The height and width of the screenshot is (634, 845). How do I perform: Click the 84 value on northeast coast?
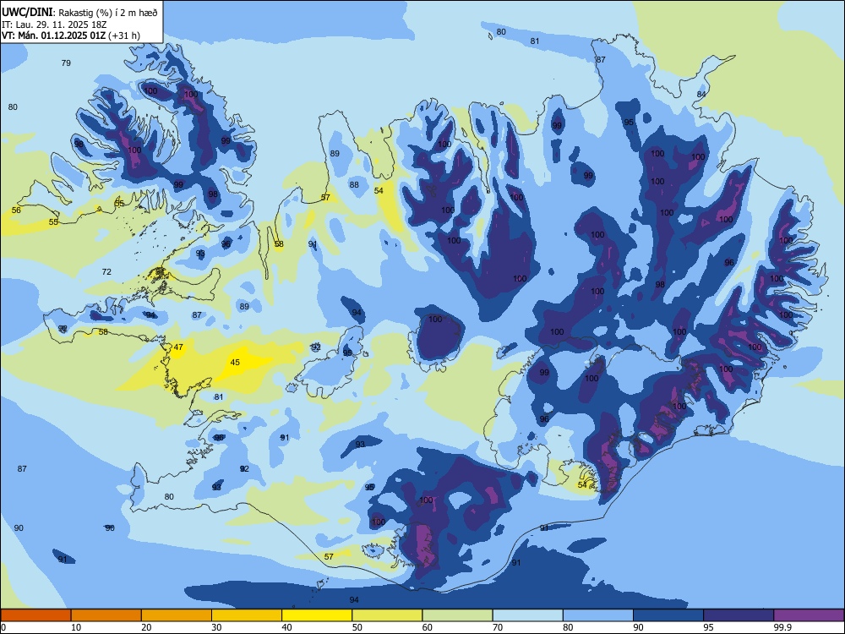pos(701,95)
